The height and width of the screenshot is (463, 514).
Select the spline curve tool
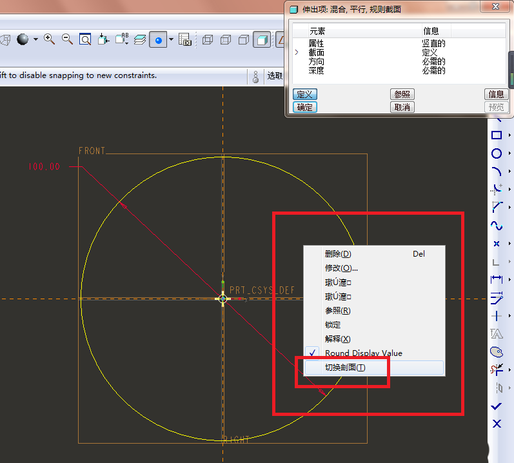click(x=497, y=226)
